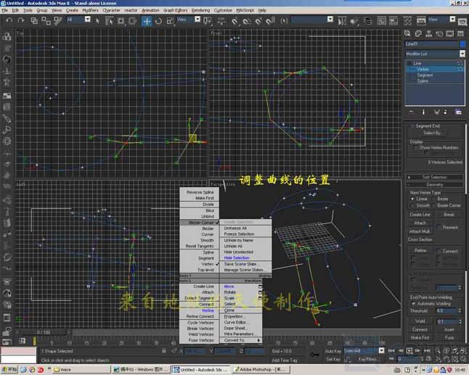Activate Select and Move tool
The image size is (469, 375).
[x=147, y=21]
